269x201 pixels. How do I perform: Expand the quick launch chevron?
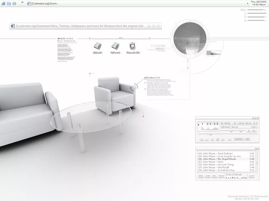coord(22,3)
